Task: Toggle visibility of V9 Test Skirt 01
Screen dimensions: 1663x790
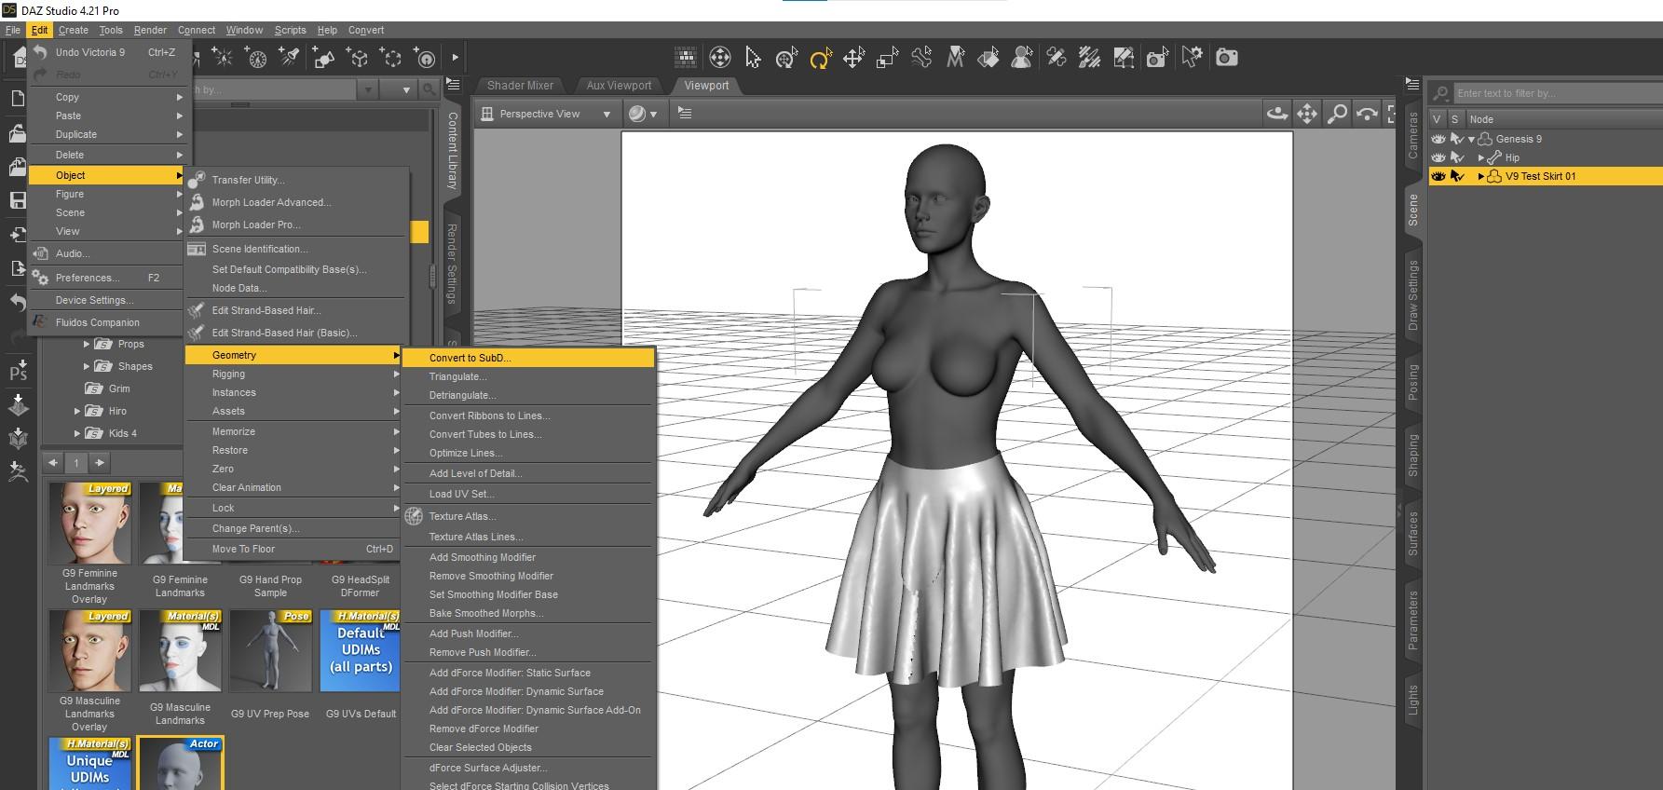Action: click(1438, 176)
